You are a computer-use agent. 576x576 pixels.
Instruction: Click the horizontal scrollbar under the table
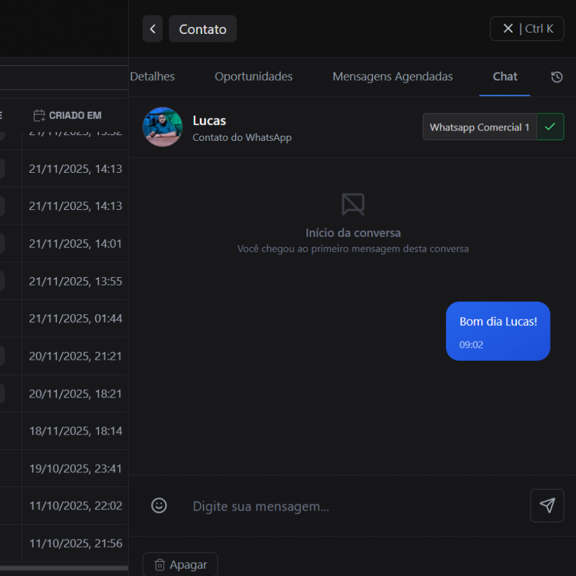point(64,567)
